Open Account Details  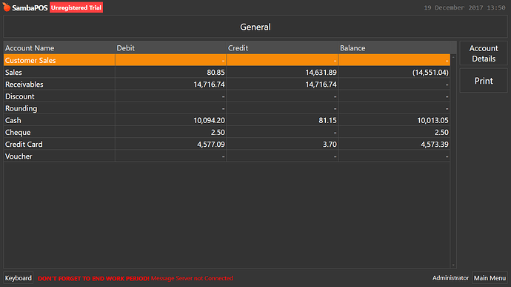click(x=484, y=53)
